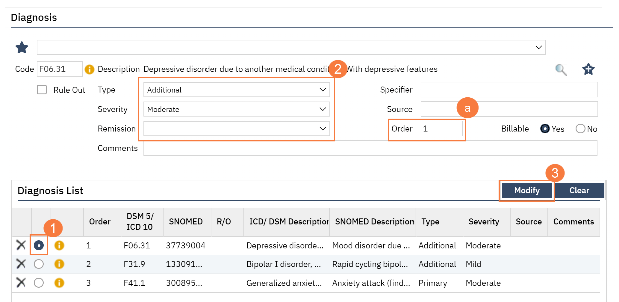This screenshot has height=302, width=619.
Task: Open the favorites diagnosis dropdown
Action: (x=291, y=47)
